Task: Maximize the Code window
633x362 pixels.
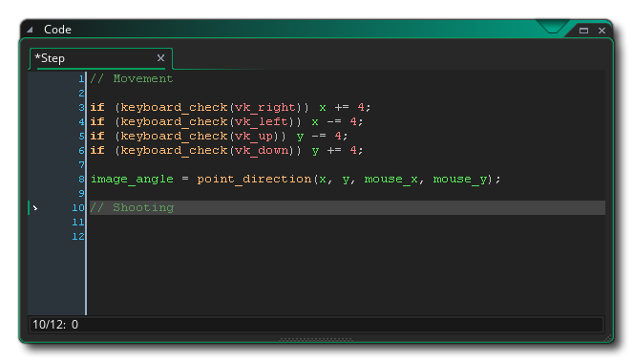Action: point(583,31)
